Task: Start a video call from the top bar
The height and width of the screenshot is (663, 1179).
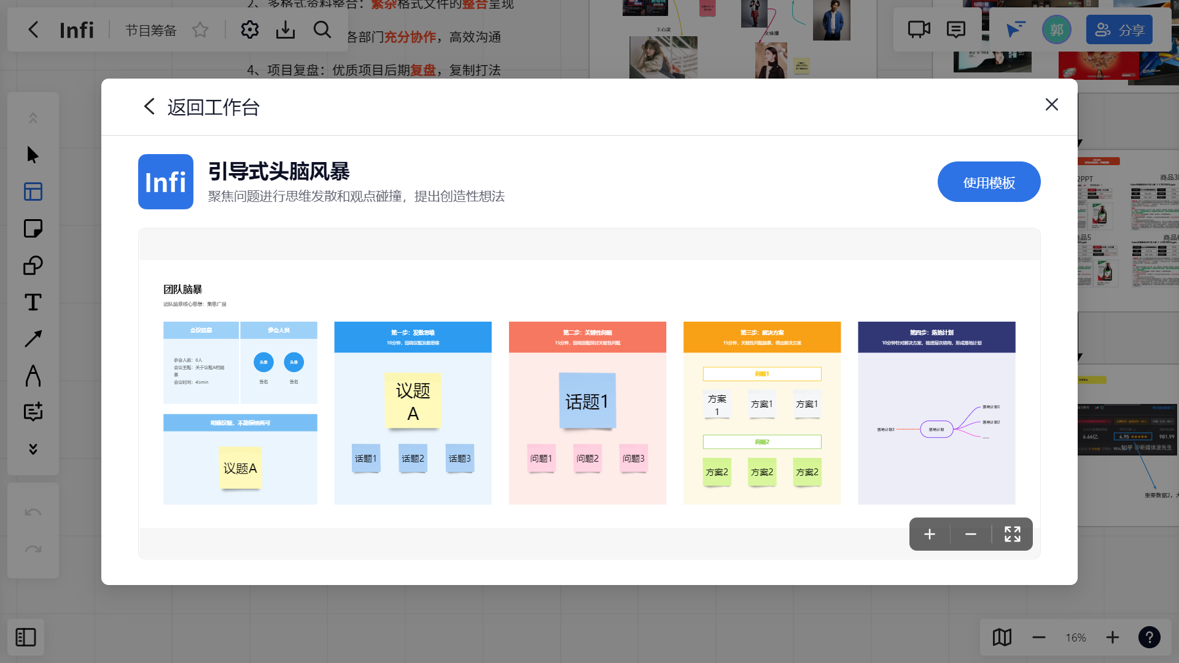Action: coord(918,29)
